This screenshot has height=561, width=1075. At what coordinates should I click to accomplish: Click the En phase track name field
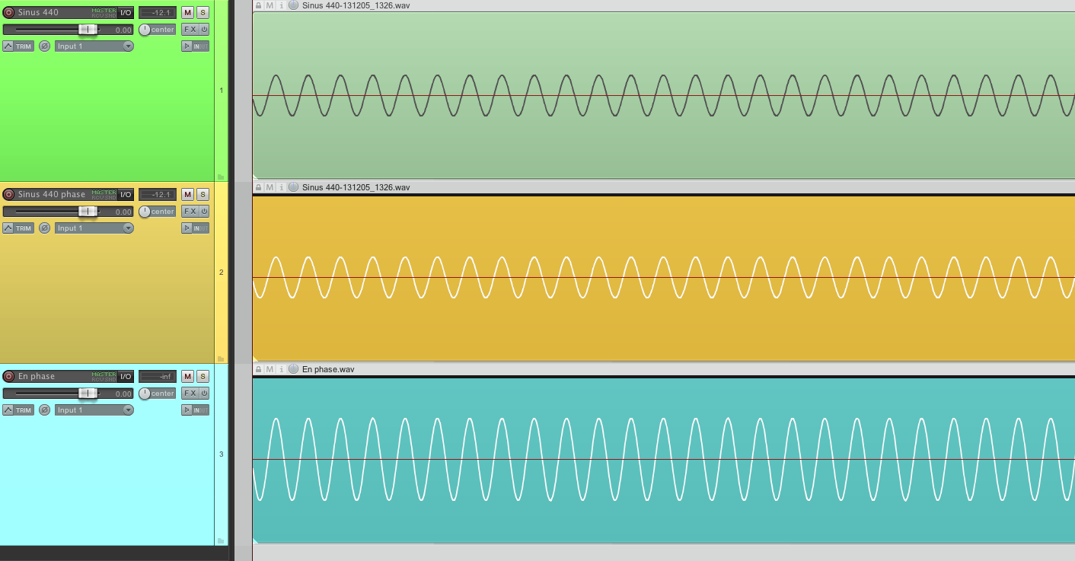pos(53,376)
